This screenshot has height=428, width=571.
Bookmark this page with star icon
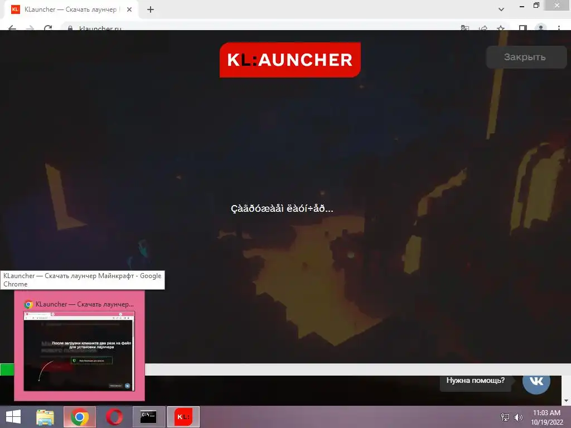pyautogui.click(x=501, y=28)
